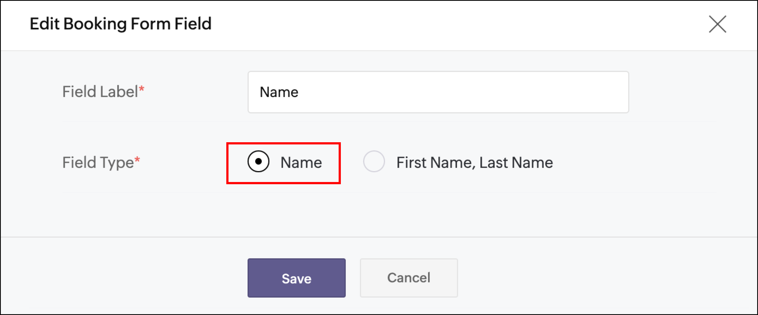
Task: Click the "First Name, Last Name" option text
Action: click(474, 163)
